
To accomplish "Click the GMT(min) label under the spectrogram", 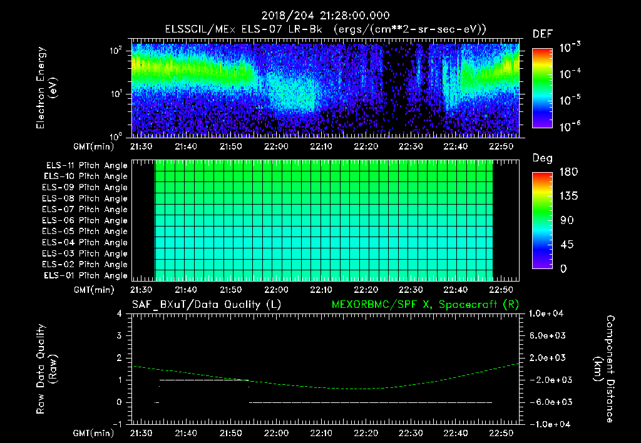I will (94, 146).
